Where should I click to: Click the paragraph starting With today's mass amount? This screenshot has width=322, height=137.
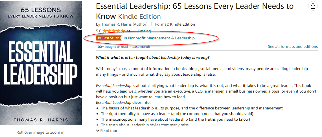(x=202, y=71)
